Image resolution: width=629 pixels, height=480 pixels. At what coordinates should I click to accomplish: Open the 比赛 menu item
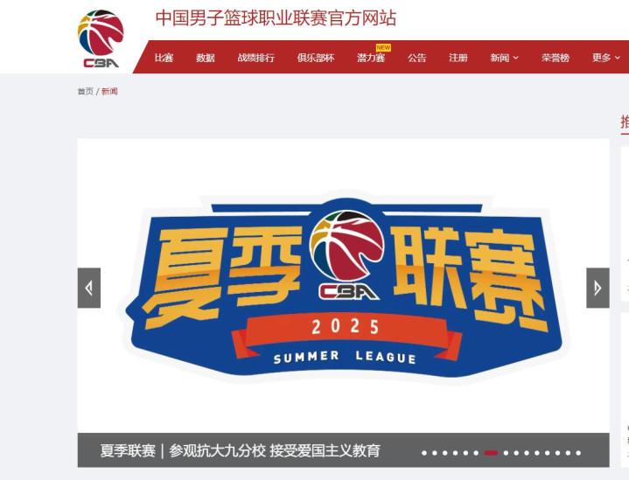[x=164, y=58]
